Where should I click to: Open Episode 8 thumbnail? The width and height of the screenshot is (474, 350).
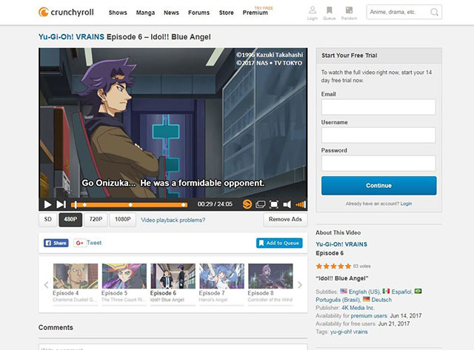[x=270, y=276]
